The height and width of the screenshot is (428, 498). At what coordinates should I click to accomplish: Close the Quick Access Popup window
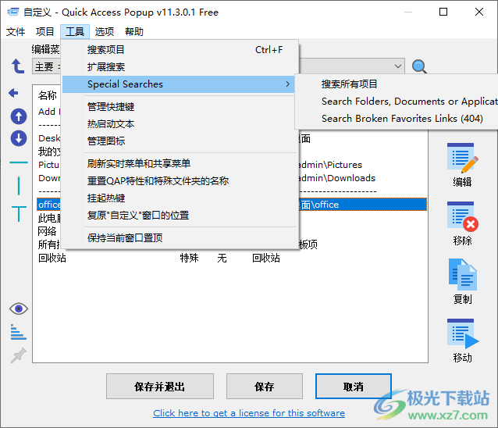click(x=479, y=12)
